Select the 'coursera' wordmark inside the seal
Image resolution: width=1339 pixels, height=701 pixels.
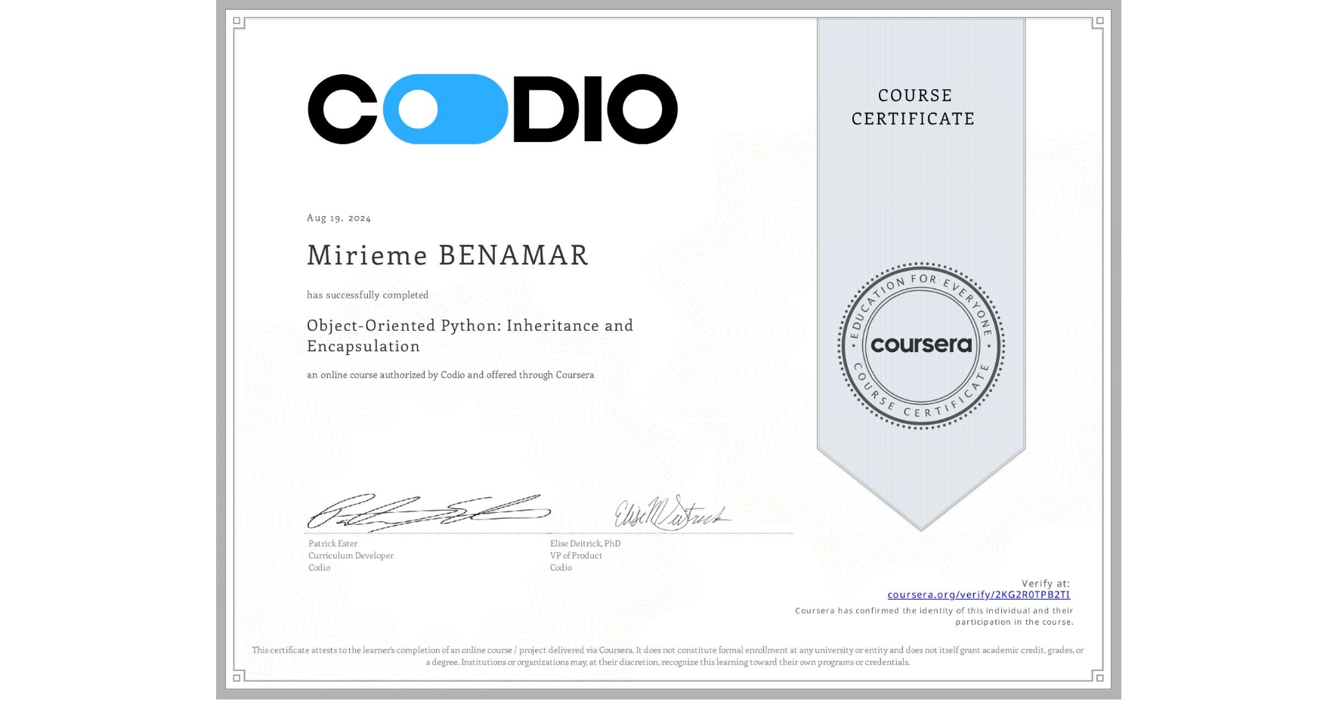tap(920, 346)
